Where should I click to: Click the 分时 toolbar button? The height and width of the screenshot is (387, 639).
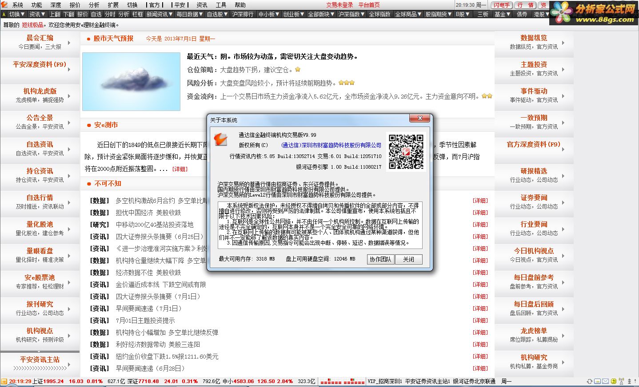click(x=110, y=14)
